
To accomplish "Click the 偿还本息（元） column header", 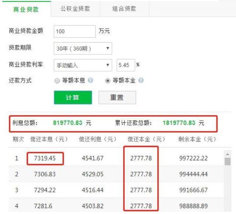I will [49, 139].
